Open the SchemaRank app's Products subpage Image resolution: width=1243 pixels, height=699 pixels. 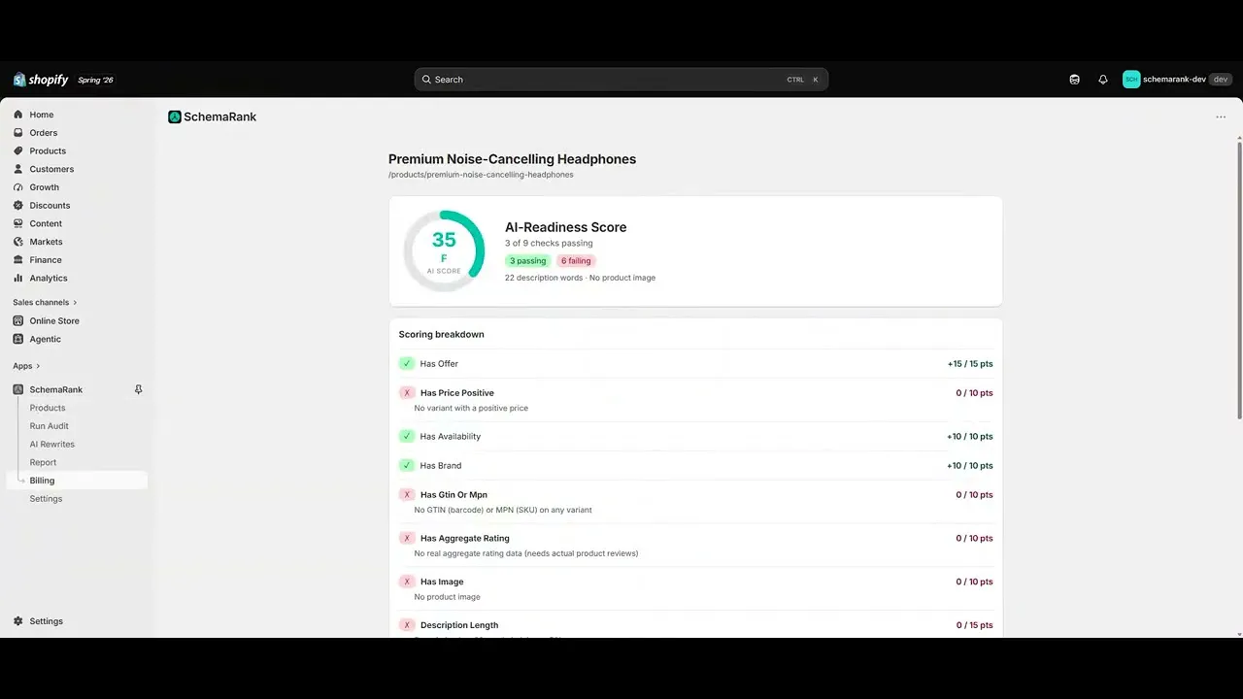point(48,408)
